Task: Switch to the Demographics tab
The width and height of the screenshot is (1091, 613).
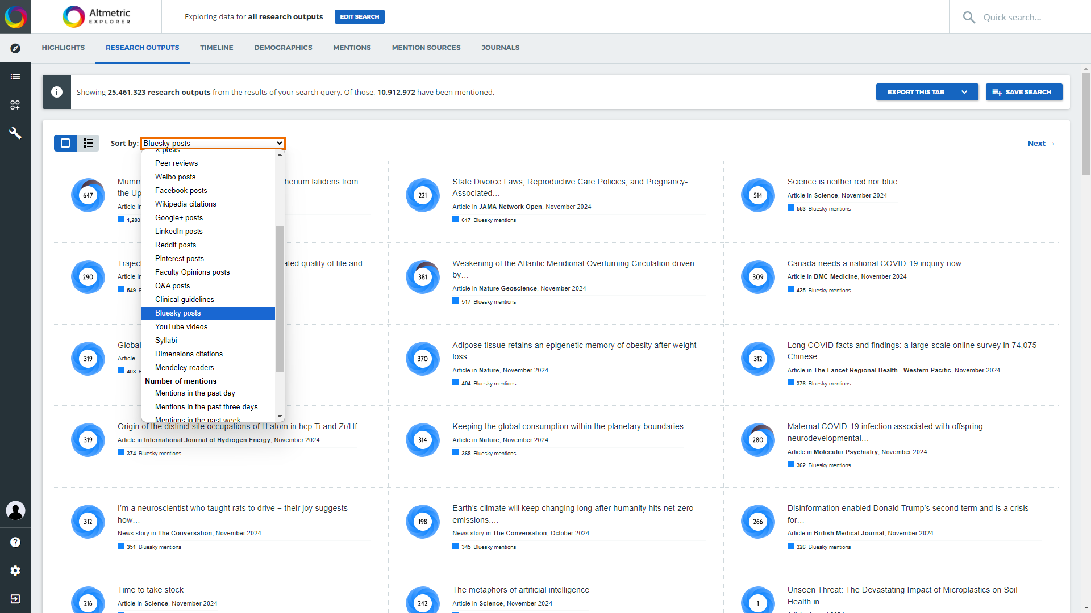Action: click(283, 48)
